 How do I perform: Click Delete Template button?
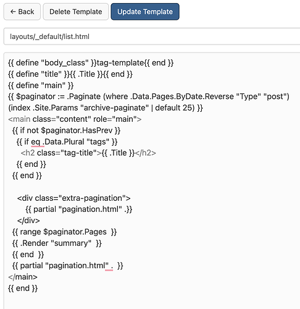[x=76, y=12]
